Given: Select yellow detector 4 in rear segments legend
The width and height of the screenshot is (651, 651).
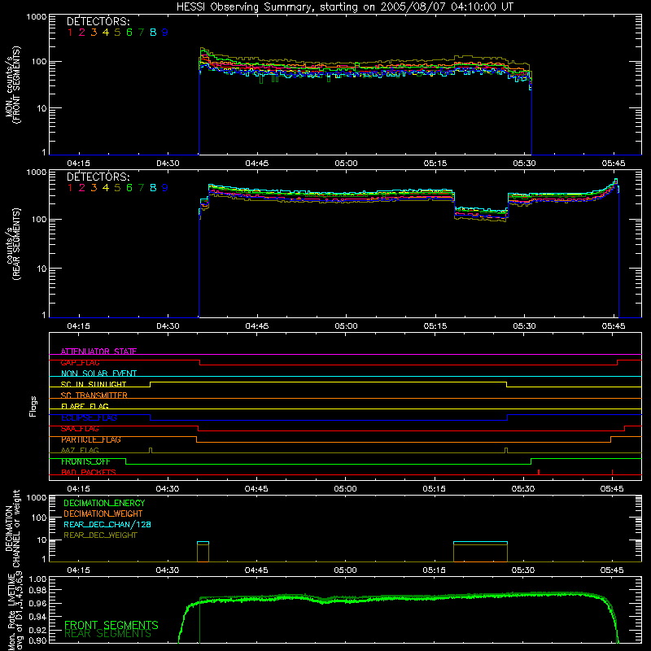Looking at the screenshot, I should (x=106, y=188).
